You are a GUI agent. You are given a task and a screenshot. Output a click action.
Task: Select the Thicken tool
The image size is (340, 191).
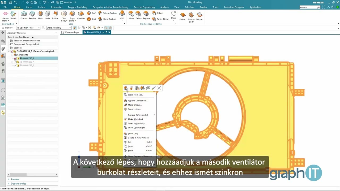point(199,16)
